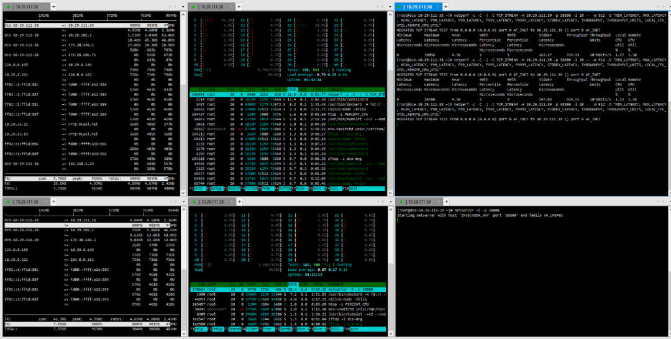Sort by CPU% column in htop on 10.29.111.38
The image size is (671, 339).
tap(292, 89)
